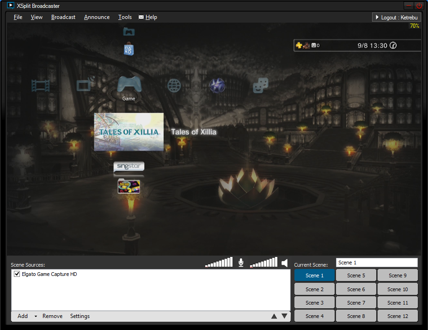Click the red power button in title bar

click(x=419, y=6)
